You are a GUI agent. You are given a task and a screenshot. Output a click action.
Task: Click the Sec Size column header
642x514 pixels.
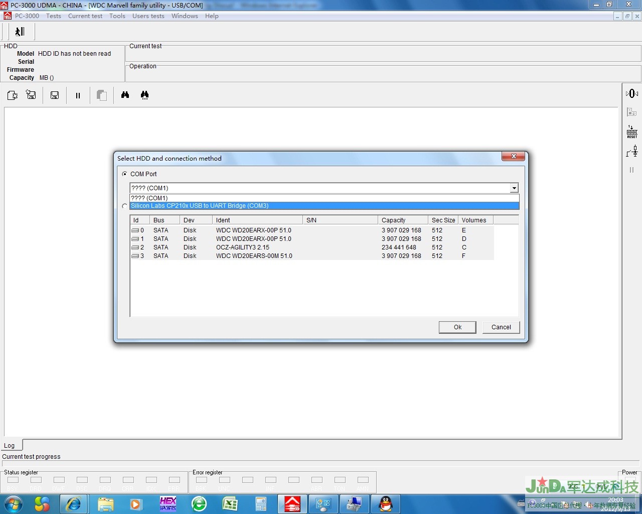tap(443, 220)
